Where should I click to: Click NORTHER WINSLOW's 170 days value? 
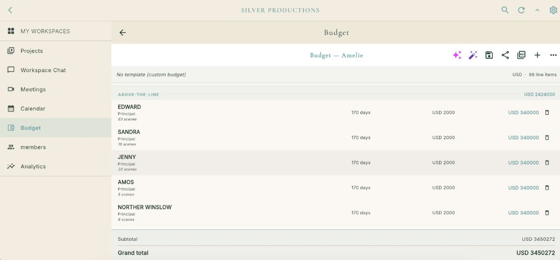(x=361, y=212)
